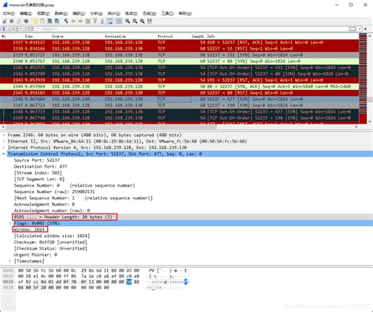Open the capture options gear icon
Viewport: 373px width, 312px height.
pyautogui.click(x=26, y=21)
